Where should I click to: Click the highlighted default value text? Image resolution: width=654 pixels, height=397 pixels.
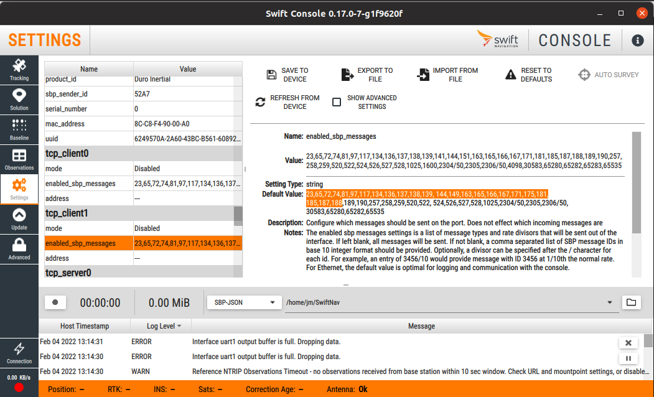427,198
